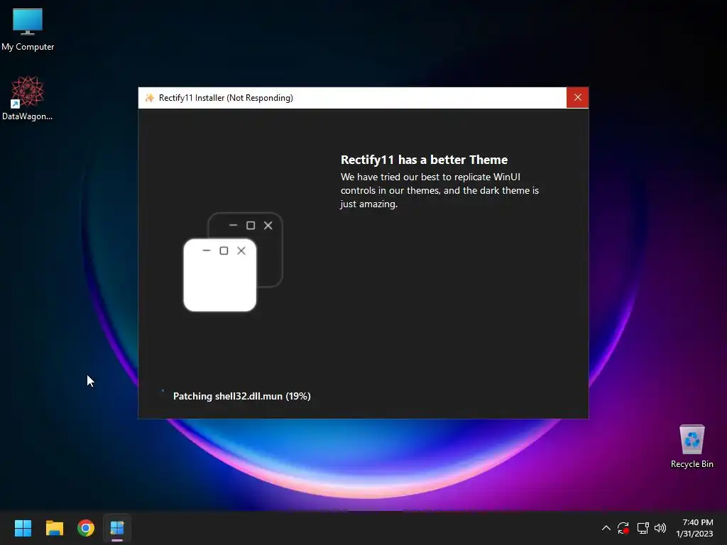Open Google Chrome from the taskbar
Screen dimensions: 727x545
[x=86, y=528]
